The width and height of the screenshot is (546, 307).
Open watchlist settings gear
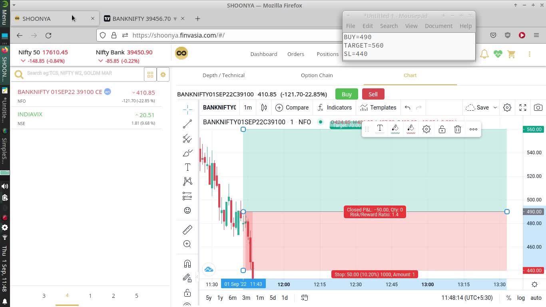(163, 74)
